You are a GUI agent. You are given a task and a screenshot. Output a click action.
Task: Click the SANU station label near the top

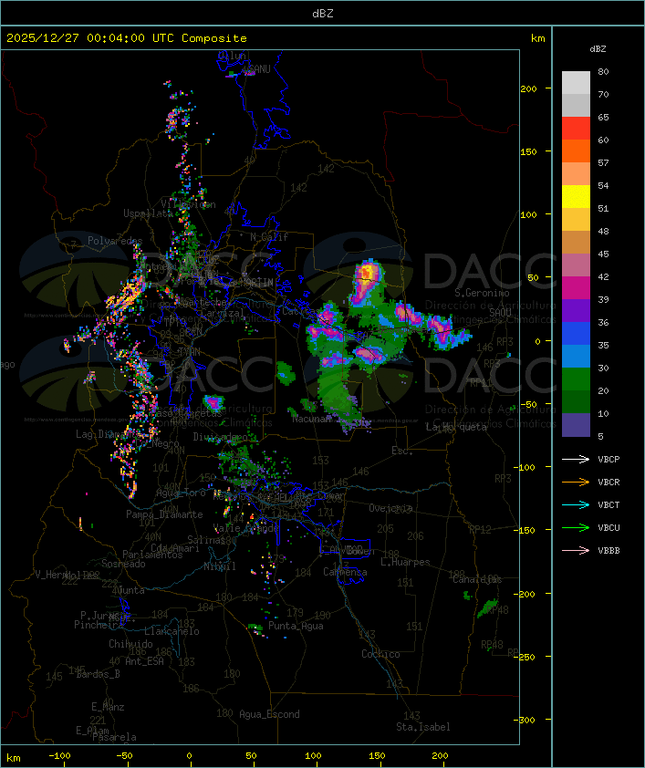click(259, 69)
